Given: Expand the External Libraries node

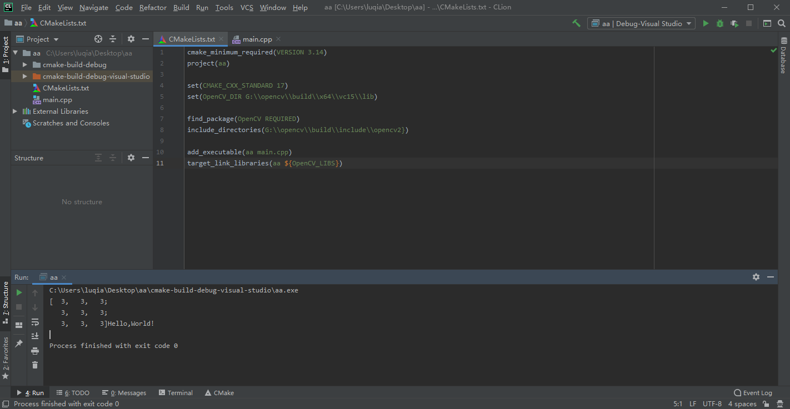Looking at the screenshot, I should pyautogui.click(x=15, y=111).
